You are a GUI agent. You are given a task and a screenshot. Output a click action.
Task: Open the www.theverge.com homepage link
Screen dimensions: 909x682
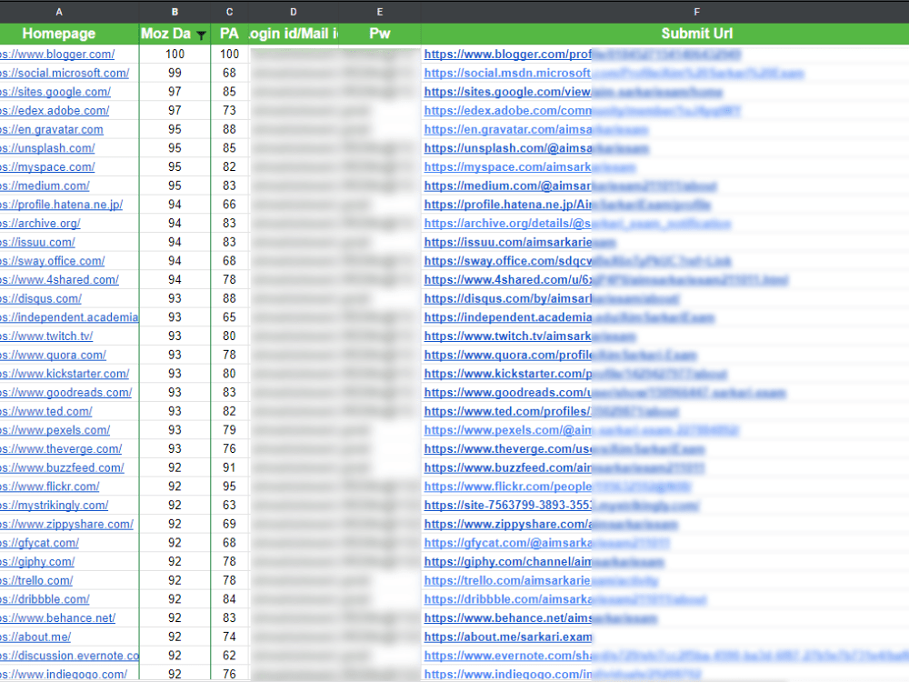(61, 449)
